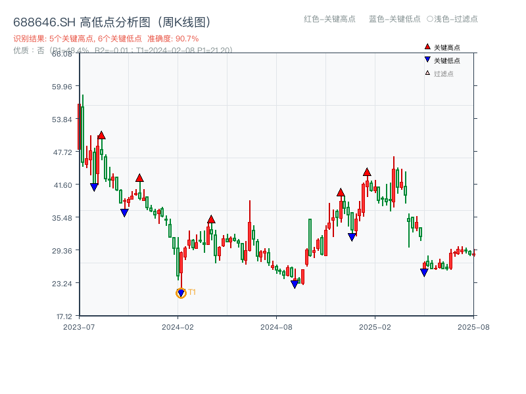Viewport: 526px width, 394px height.
Task: Select the blue 关键低点 triangle icon in the legend box
Action: pos(426,59)
